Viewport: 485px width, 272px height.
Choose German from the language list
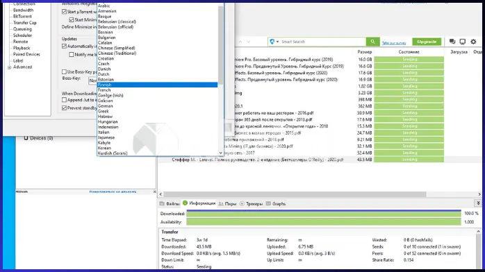tap(158, 106)
